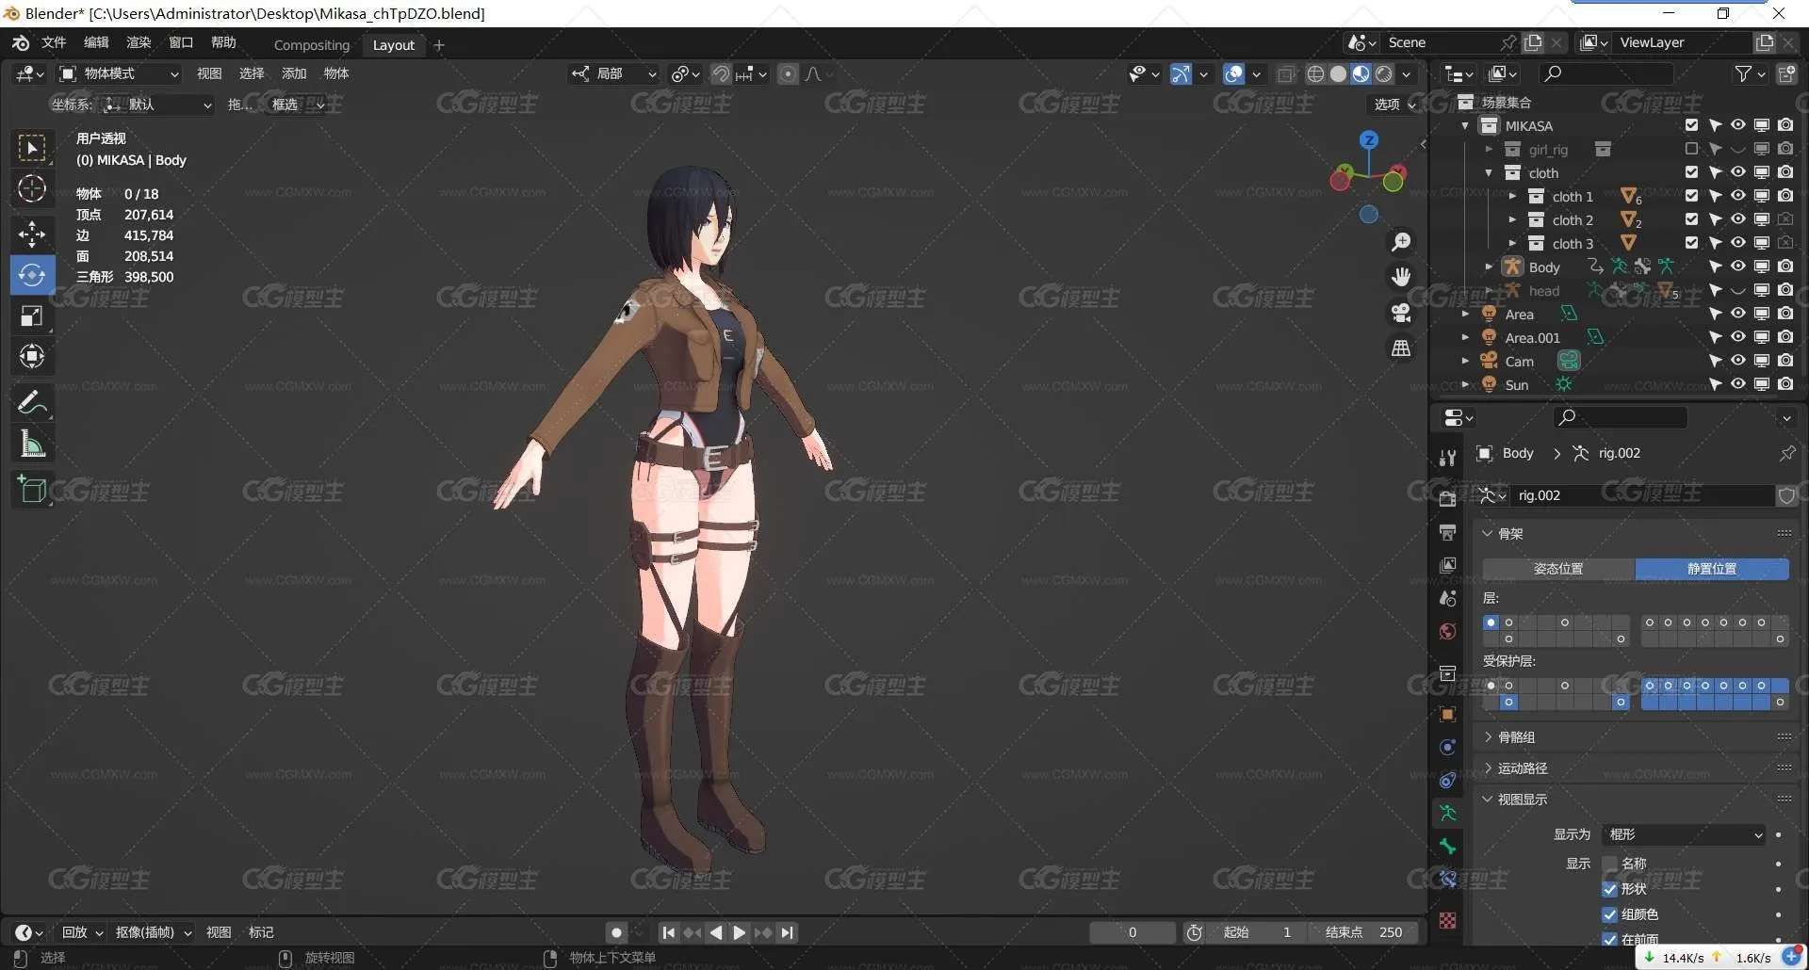
Task: Select solid viewport shading
Action: (x=1338, y=73)
